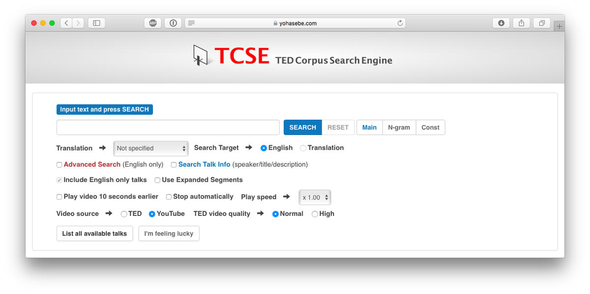The image size is (590, 294).
Task: Go back with Safari back arrow
Action: 66,23
